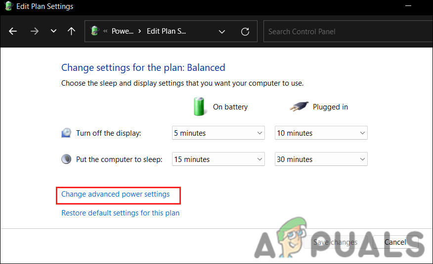Click the Put the computer to sleep label

119,159
